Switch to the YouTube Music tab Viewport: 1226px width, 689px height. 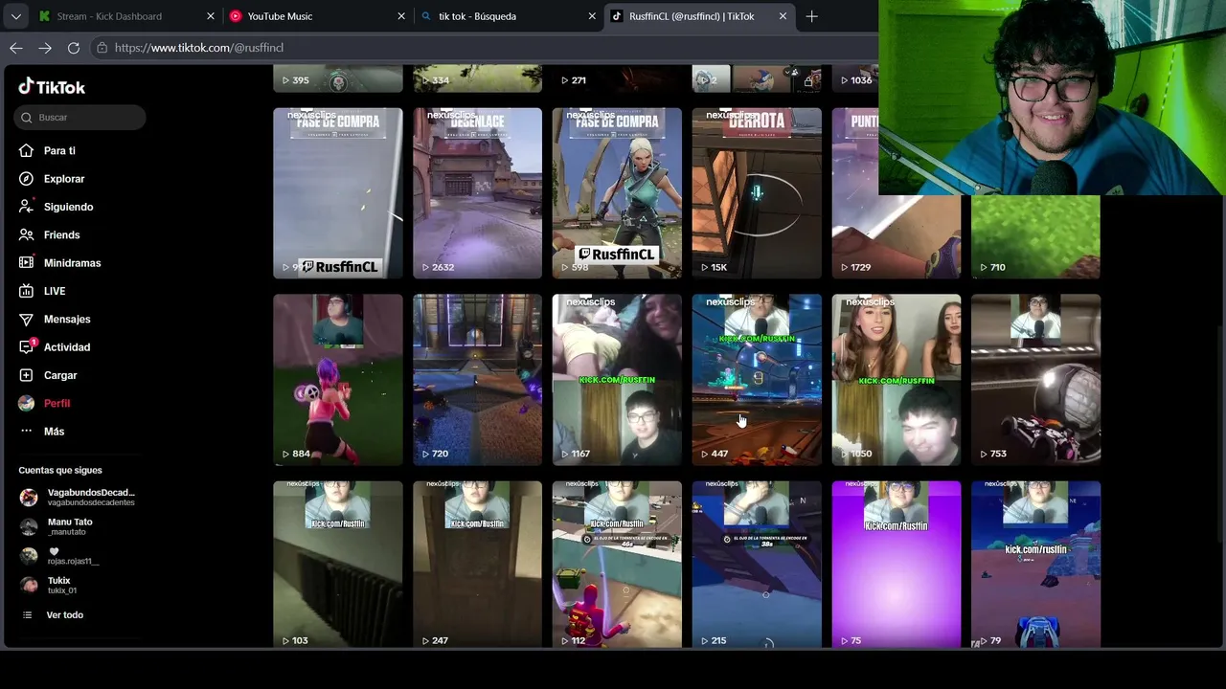[316, 16]
